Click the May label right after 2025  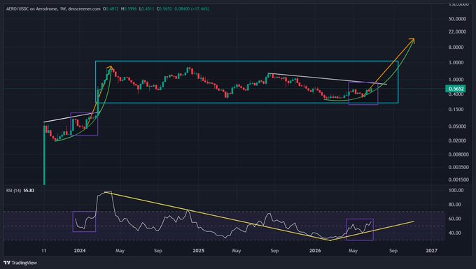click(x=237, y=251)
